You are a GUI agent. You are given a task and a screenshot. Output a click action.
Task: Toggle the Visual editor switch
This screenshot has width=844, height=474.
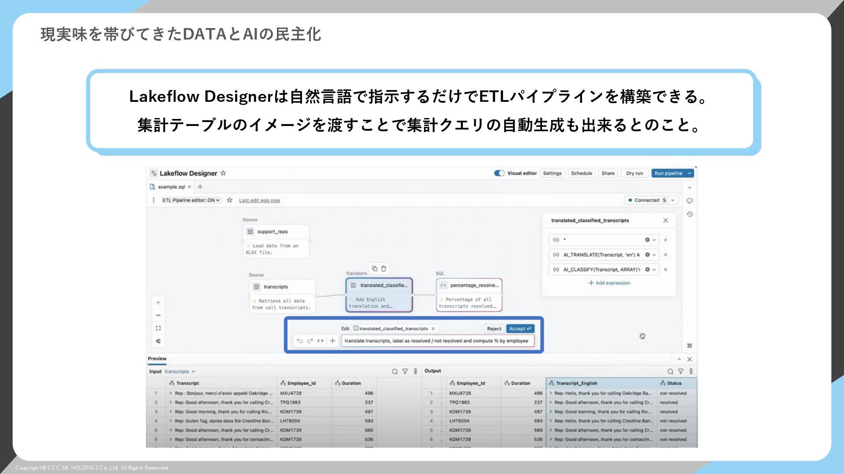[499, 173]
